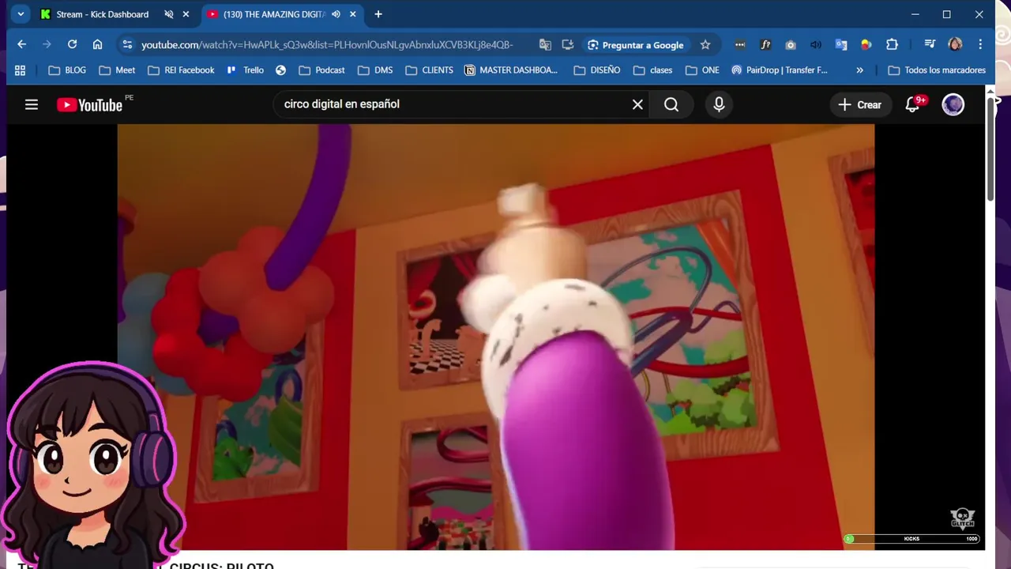The height and width of the screenshot is (569, 1011).
Task: Open Todos los marcadores folder
Action: tap(937, 70)
